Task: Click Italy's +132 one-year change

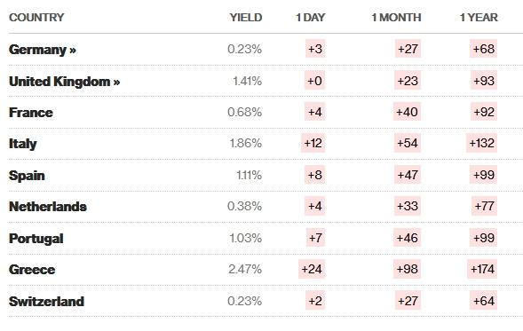Action: [481, 144]
